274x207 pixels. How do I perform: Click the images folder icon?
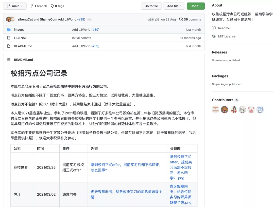[9, 29]
